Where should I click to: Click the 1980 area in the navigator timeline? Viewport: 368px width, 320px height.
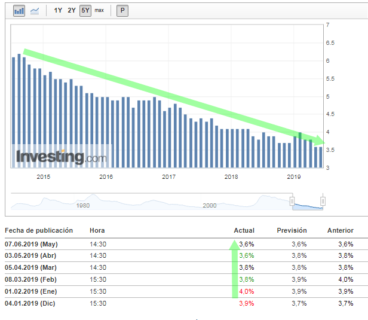(83, 205)
